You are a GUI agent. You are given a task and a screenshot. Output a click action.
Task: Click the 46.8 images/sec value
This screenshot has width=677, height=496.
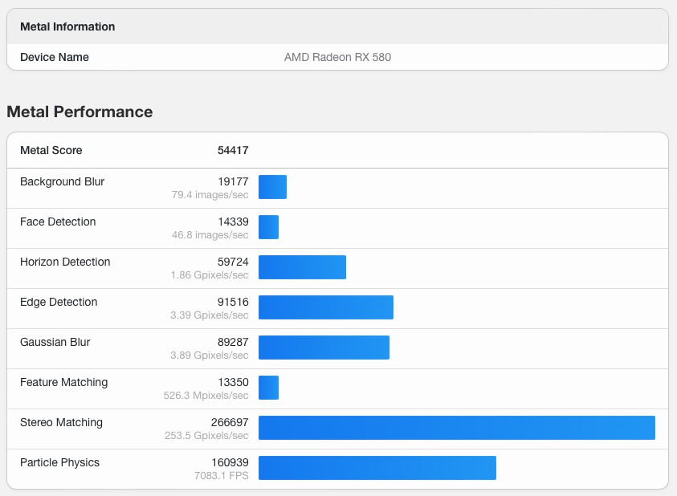[x=210, y=235]
